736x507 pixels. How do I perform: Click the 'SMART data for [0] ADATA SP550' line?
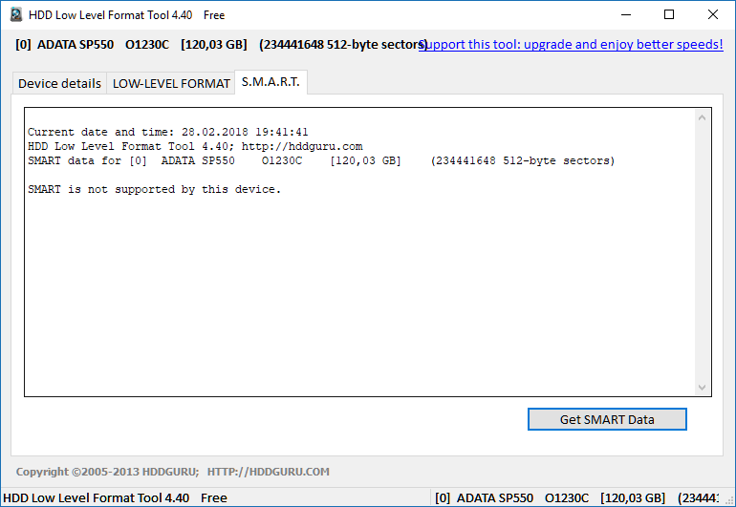tap(321, 160)
